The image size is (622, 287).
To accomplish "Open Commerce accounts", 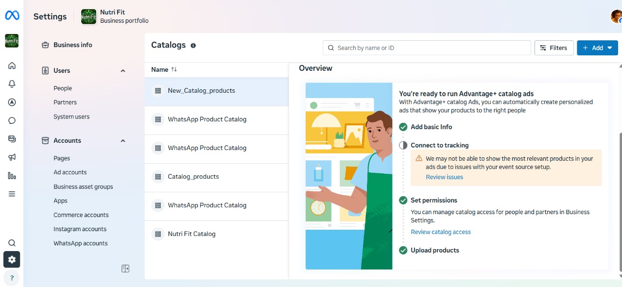I will 81,215.
